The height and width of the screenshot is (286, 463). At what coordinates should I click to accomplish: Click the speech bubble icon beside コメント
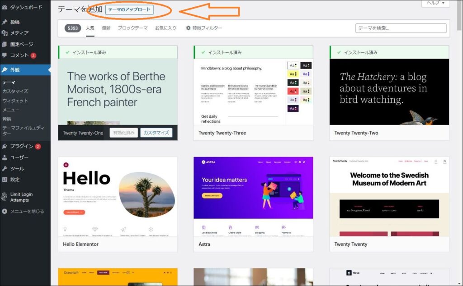pos(5,55)
